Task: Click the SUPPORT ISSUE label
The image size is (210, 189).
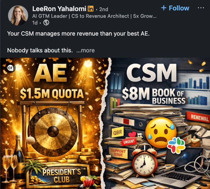Action: pyautogui.click(x=118, y=153)
